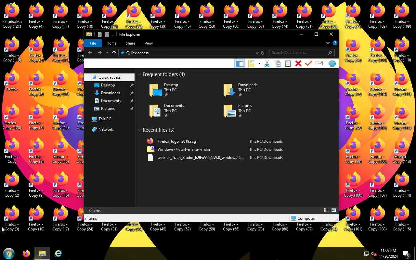Select Network in navigation pane
The image size is (416, 260).
pyautogui.click(x=109, y=129)
